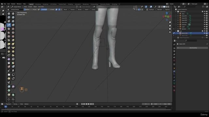Screen dimensions: 209x117
Task: Open the Render menu
Action: [x=13, y=4]
